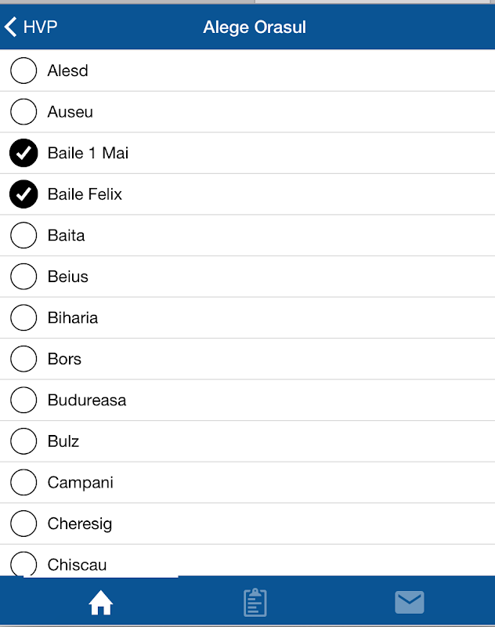Choose Biharia from the city list
Image resolution: width=495 pixels, height=627 pixels.
pos(73,317)
